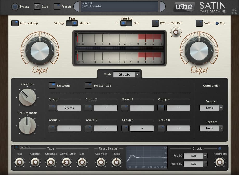This screenshot has height=175, width=239.
Task: Toggle the Bypass Tape button
Action: pyautogui.click(x=88, y=86)
